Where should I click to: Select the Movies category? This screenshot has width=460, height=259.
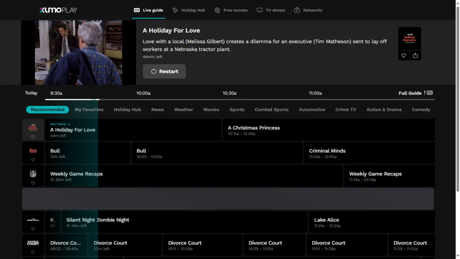pyautogui.click(x=211, y=110)
